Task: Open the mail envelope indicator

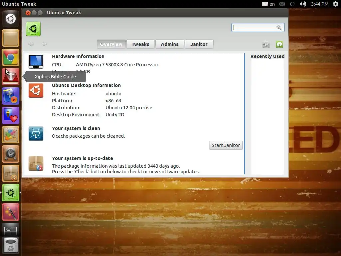Action: pyautogui.click(x=282, y=4)
